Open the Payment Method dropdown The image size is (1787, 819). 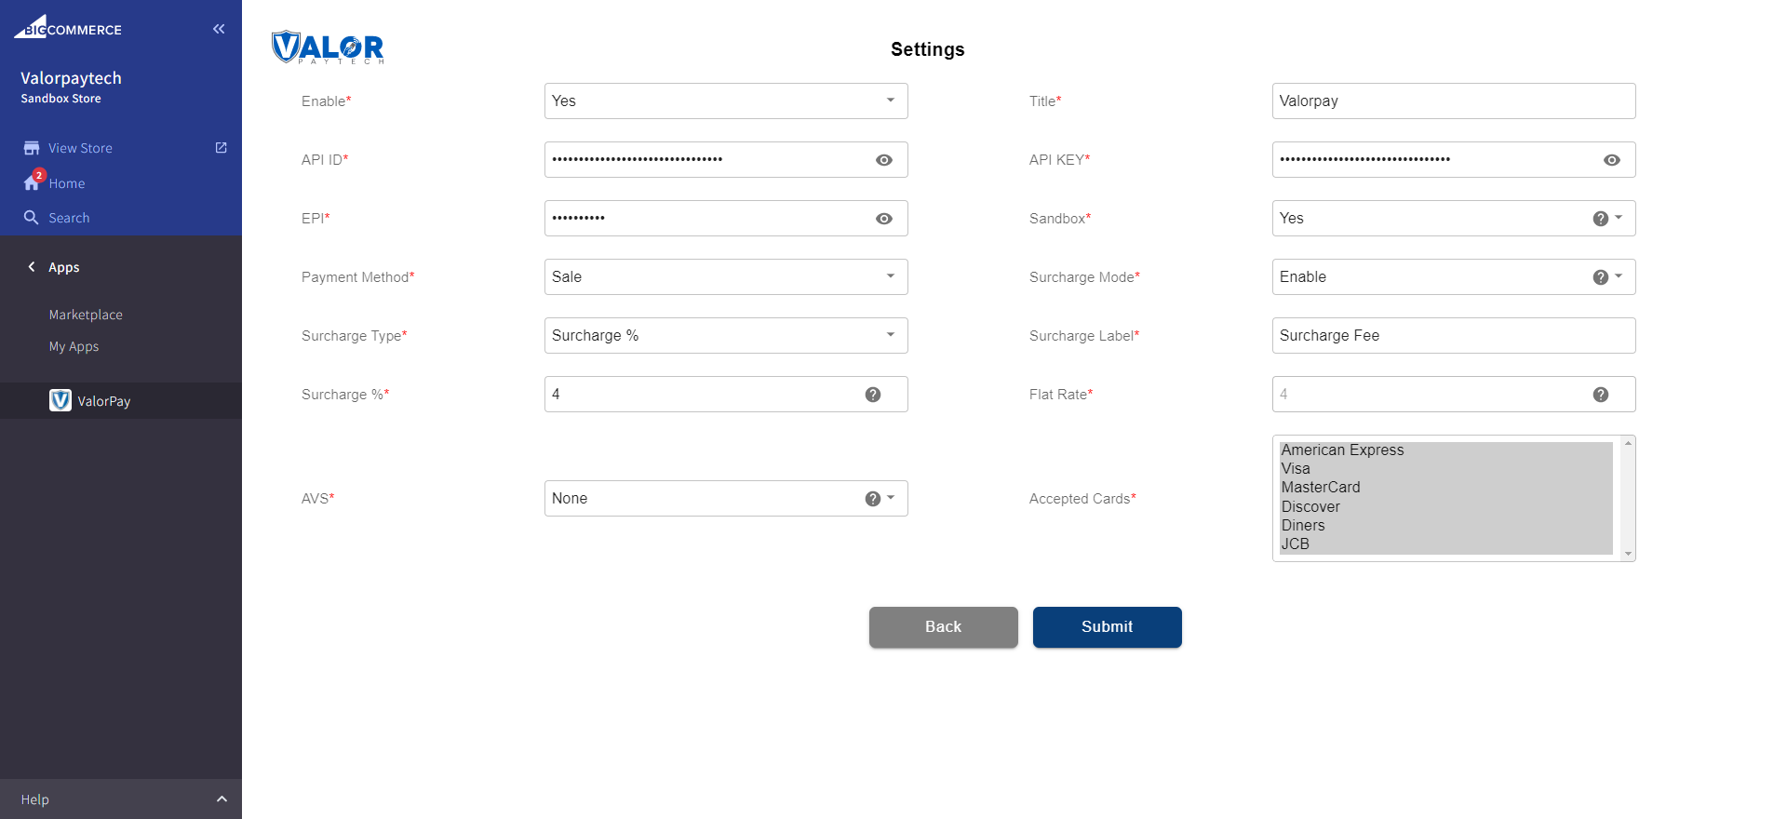726,277
